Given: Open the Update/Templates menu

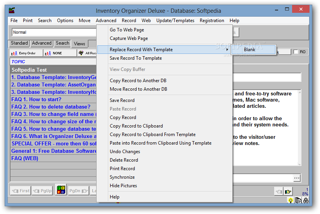Looking at the screenshot, I should (x=175, y=21).
